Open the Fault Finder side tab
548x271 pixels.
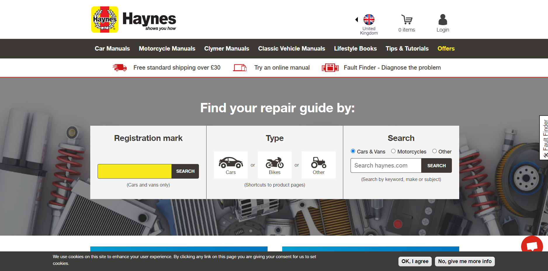544,138
